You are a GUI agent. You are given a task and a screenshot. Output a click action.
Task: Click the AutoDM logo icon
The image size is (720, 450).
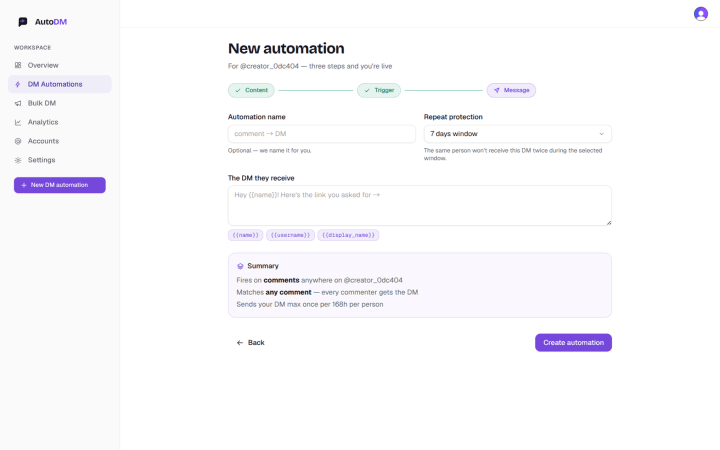click(x=23, y=22)
